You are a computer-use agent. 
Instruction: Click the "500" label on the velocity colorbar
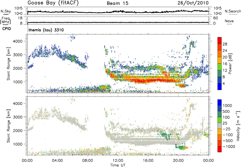[x=226, y=112]
